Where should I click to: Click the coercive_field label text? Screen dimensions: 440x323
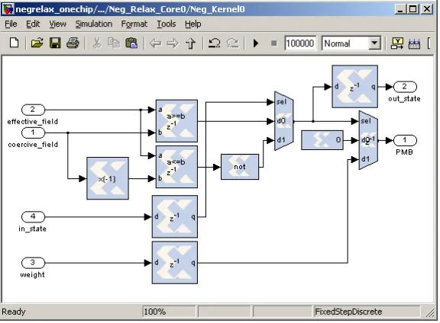pos(33,145)
